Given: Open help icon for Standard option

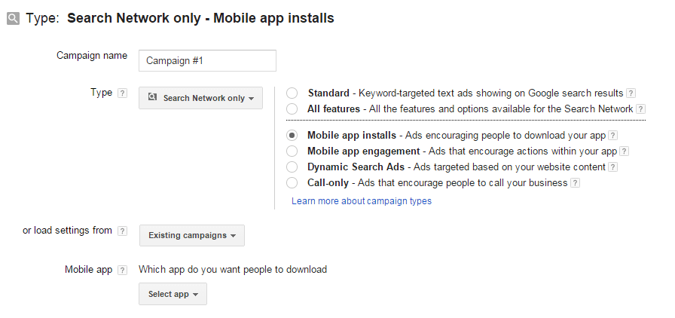Looking at the screenshot, I should point(631,93).
